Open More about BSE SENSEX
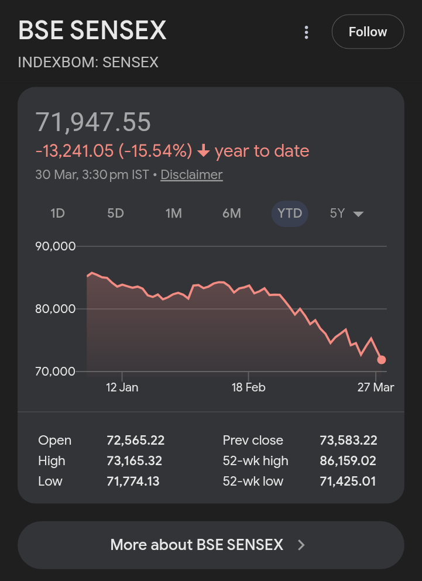The width and height of the screenshot is (422, 581). pos(197,545)
